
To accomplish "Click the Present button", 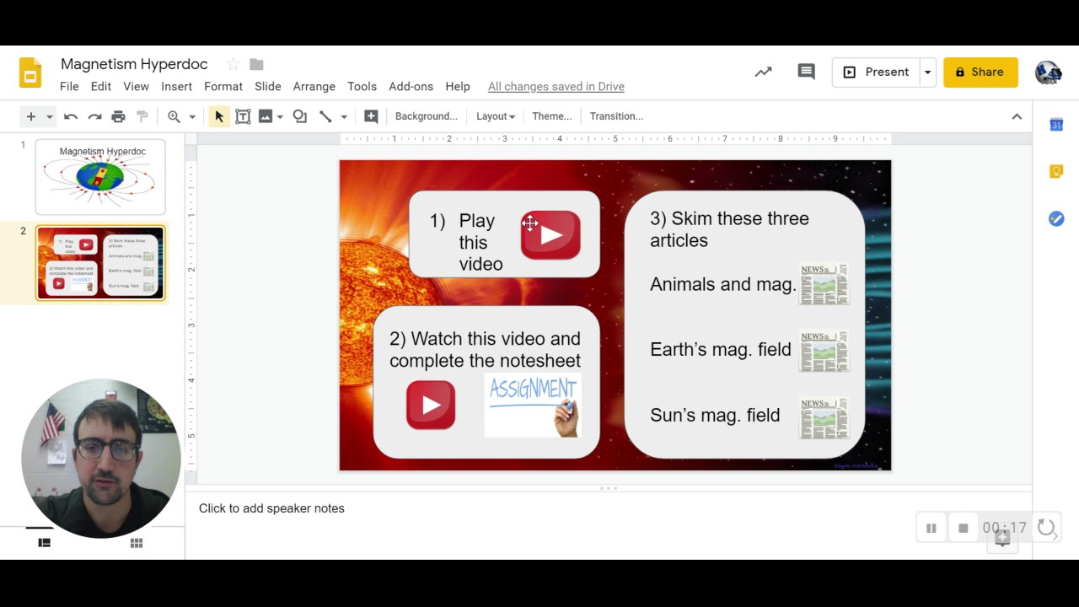I will coord(877,73).
